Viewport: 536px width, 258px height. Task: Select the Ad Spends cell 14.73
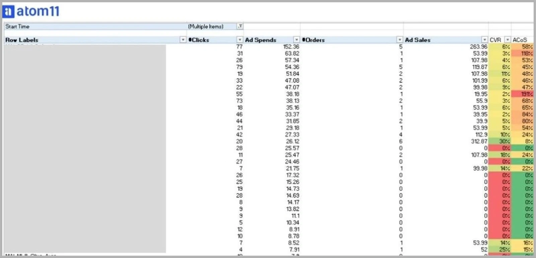(x=292, y=189)
